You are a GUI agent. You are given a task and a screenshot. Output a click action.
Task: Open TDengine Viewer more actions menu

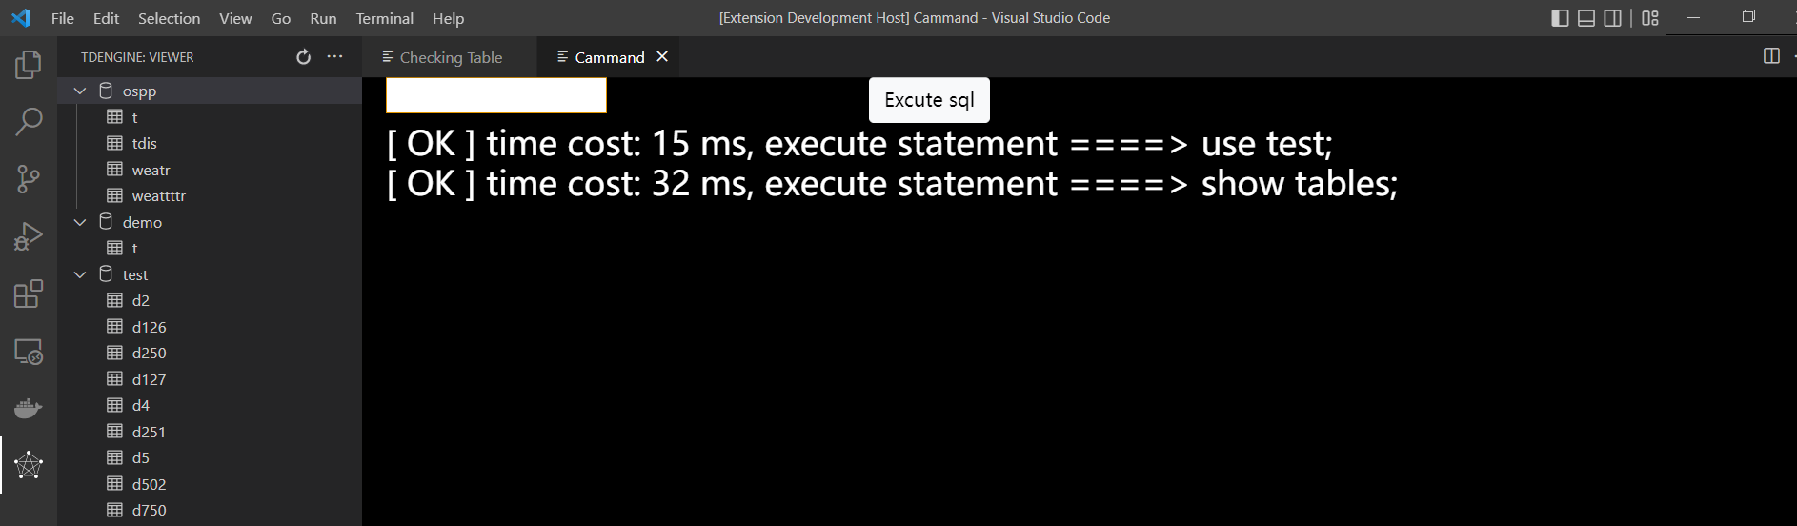coord(334,57)
